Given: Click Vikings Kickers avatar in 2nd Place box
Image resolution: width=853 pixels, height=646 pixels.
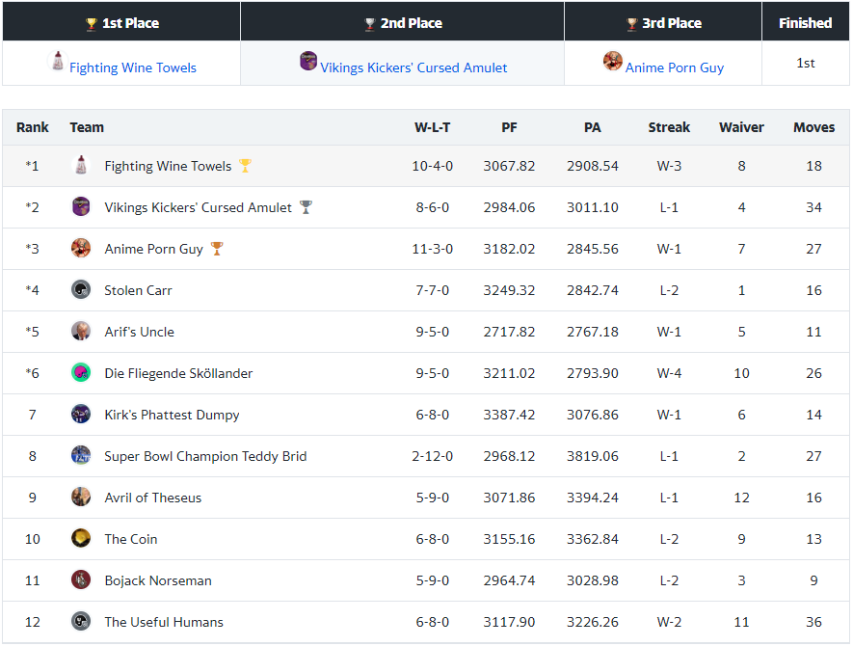Looking at the screenshot, I should pyautogui.click(x=307, y=61).
